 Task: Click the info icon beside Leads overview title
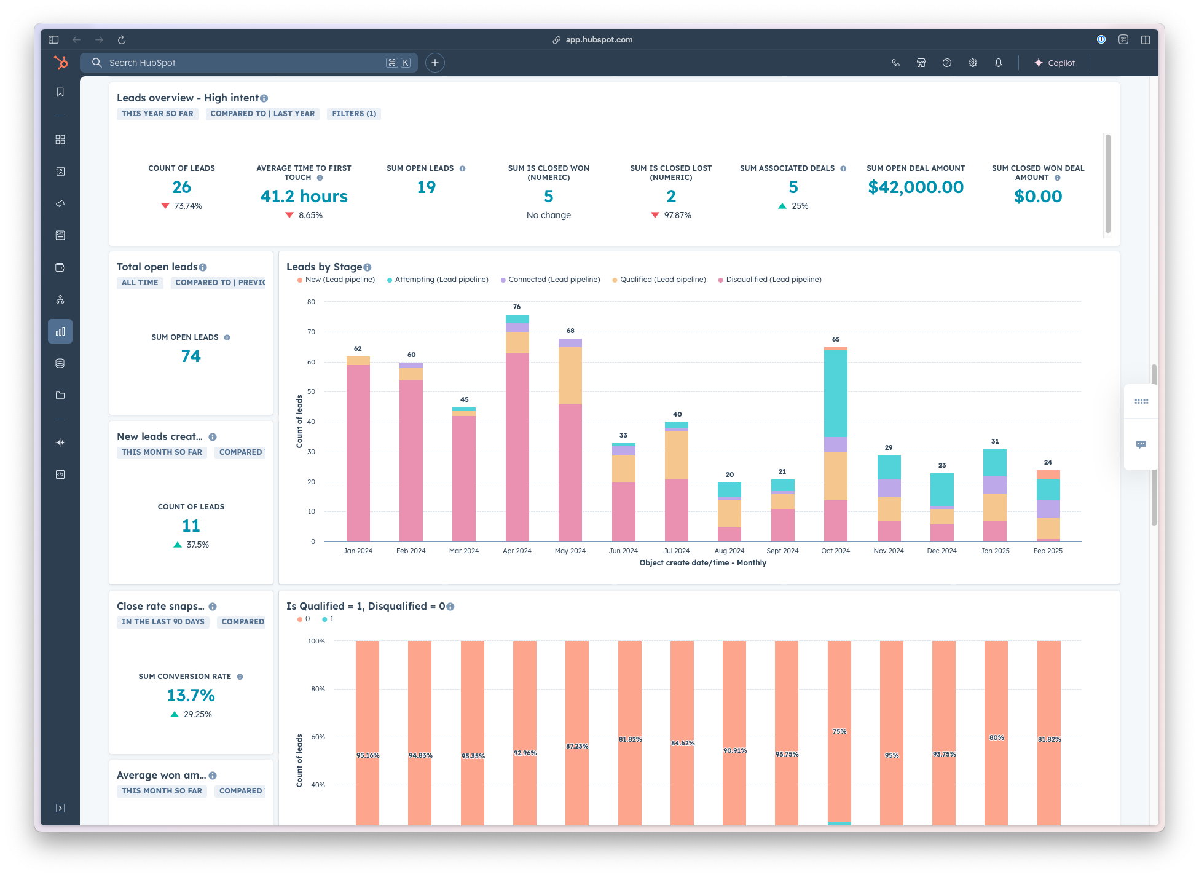point(264,98)
